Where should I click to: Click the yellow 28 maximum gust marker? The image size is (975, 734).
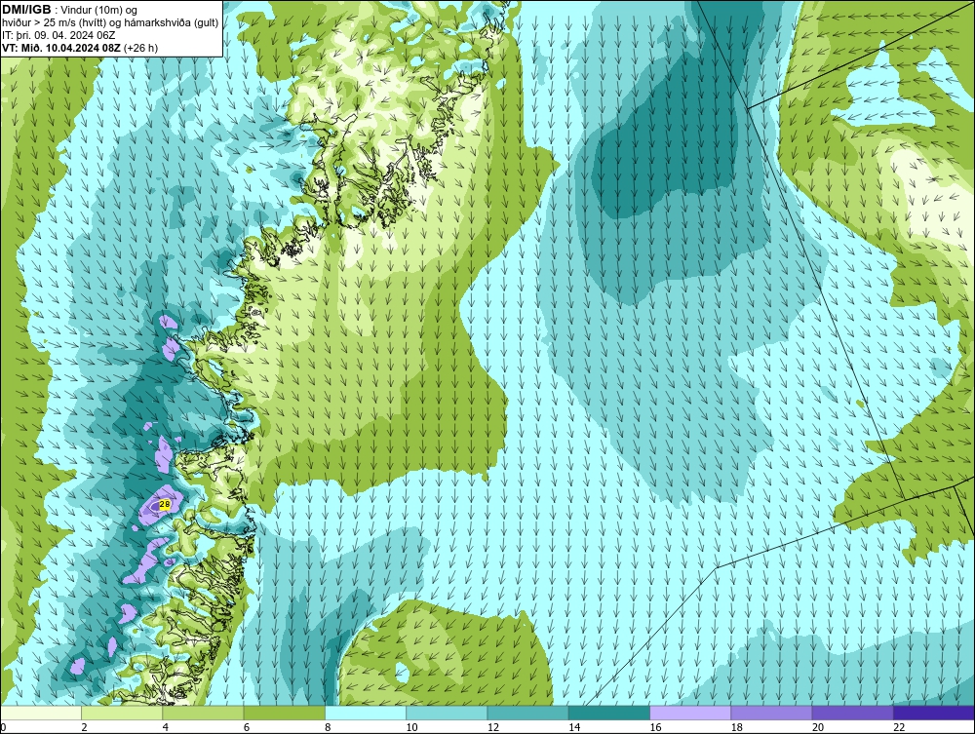coord(164,505)
